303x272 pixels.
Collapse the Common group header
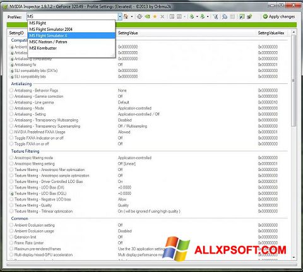[x=20, y=218]
